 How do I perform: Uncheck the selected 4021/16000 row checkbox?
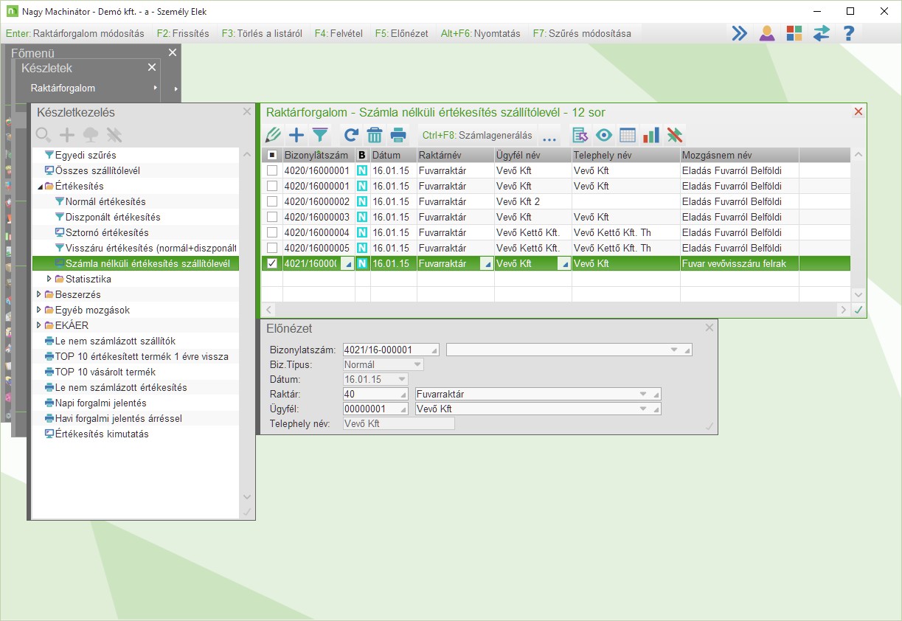(x=272, y=263)
